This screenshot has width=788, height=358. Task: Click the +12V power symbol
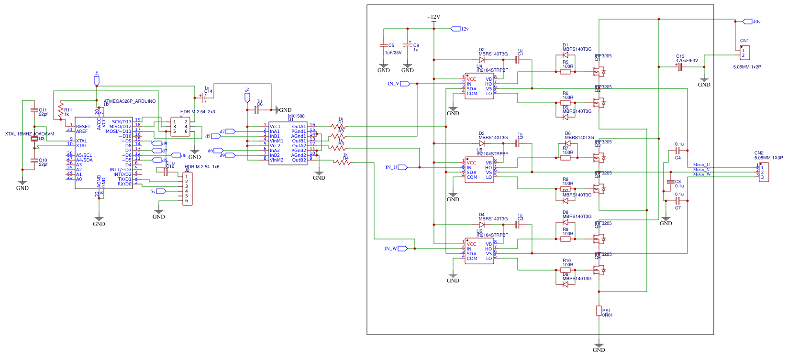tap(433, 17)
